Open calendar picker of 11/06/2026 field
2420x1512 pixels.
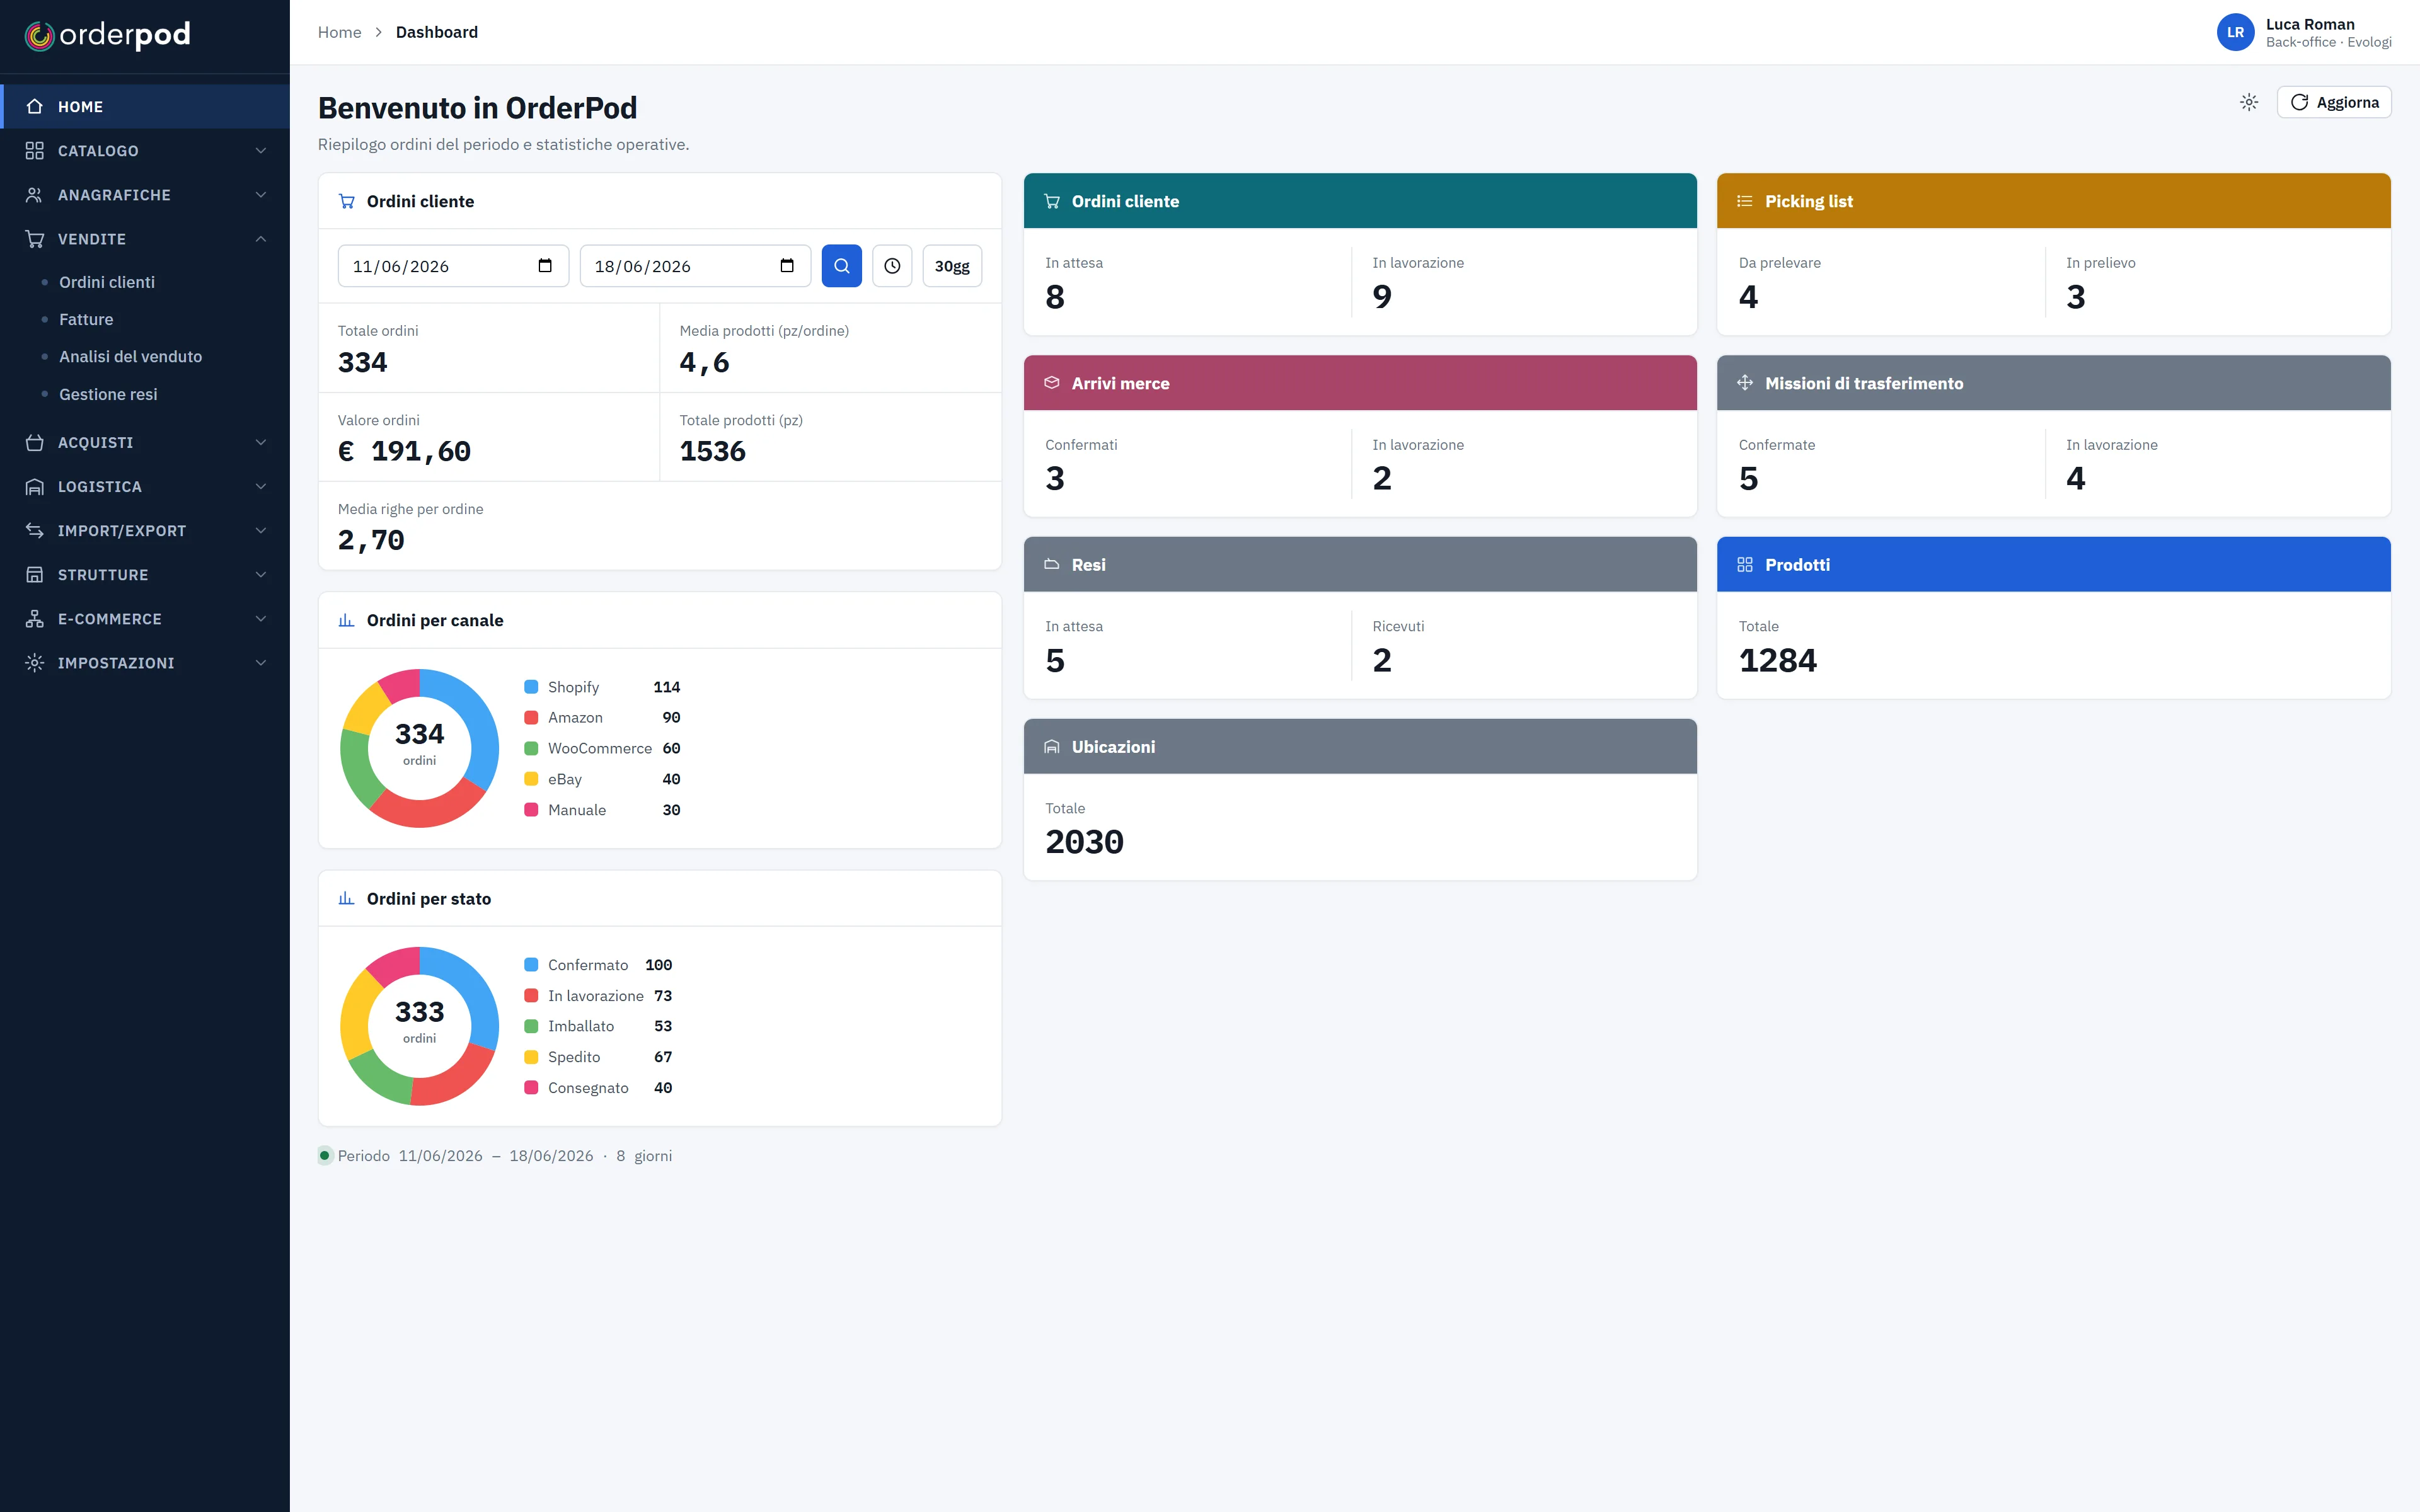click(x=545, y=266)
